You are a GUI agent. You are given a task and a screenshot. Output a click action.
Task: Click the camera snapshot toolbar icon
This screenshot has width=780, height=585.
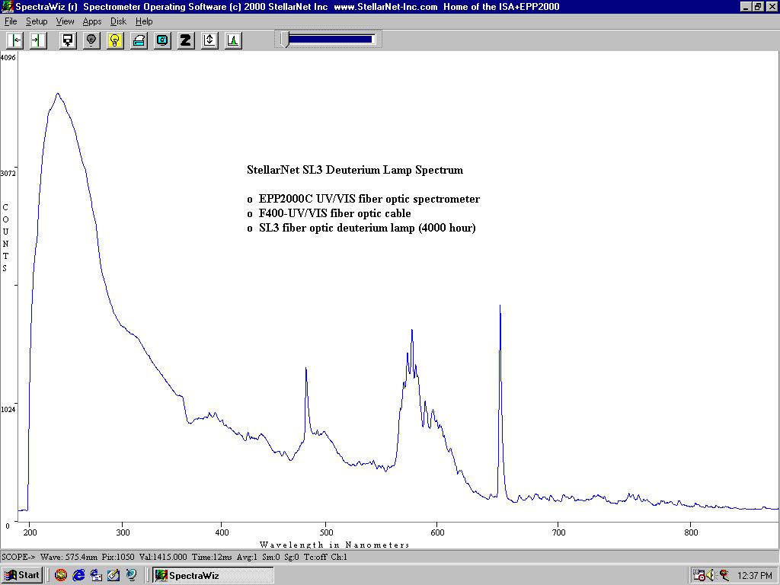tap(163, 40)
